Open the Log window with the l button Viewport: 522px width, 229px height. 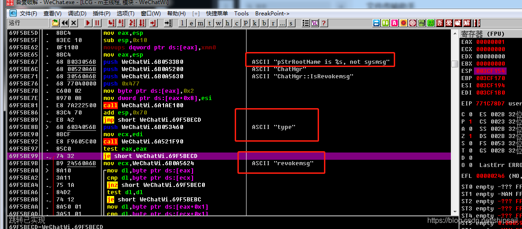pos(183,23)
